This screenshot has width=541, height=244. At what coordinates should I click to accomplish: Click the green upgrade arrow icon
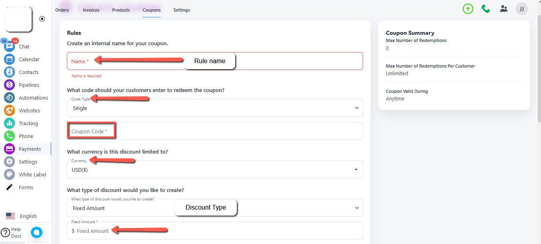[468, 9]
